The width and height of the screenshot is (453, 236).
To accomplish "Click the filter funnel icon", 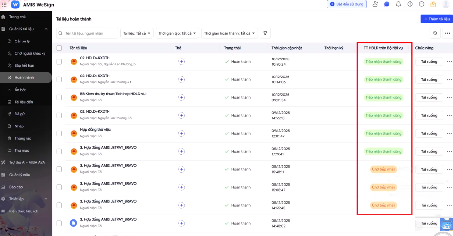I will (265, 33).
